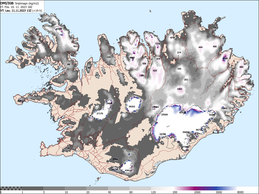
Task: Click snow value 384
Action: [38, 43]
